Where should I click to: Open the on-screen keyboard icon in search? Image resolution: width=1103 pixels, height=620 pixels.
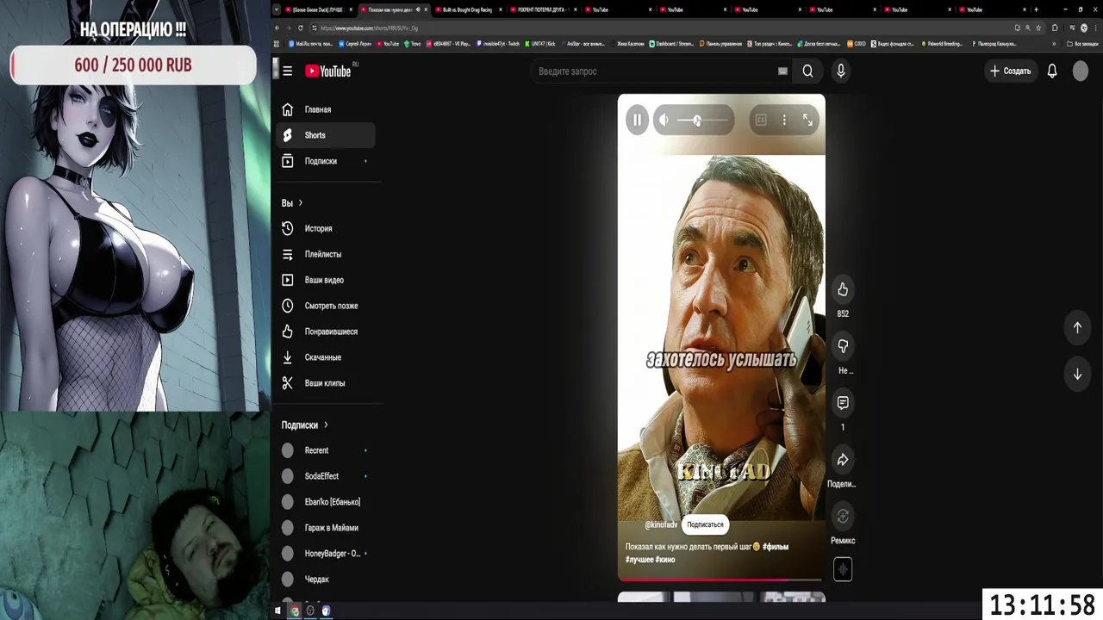[x=782, y=71]
